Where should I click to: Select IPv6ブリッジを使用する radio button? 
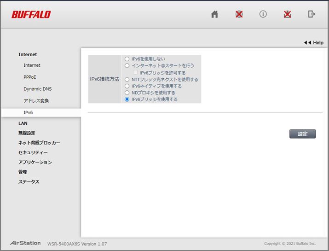[x=127, y=99]
